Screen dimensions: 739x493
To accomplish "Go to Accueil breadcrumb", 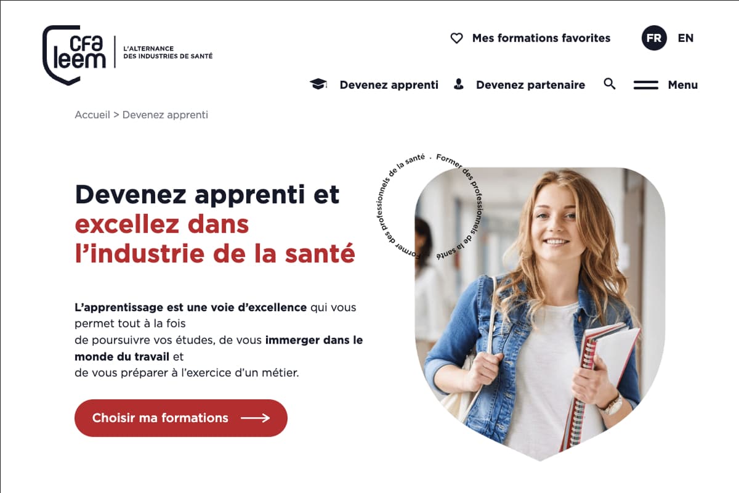I will [92, 115].
